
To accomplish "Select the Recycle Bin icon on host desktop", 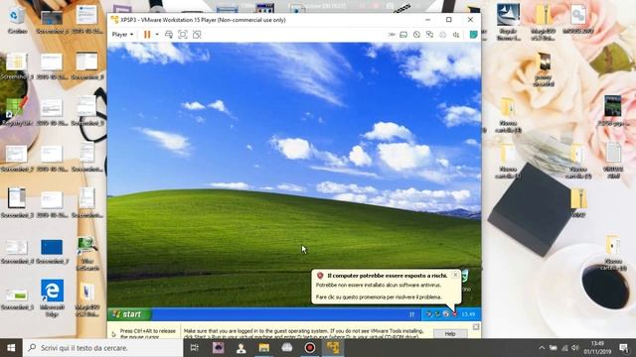I will coord(17,20).
